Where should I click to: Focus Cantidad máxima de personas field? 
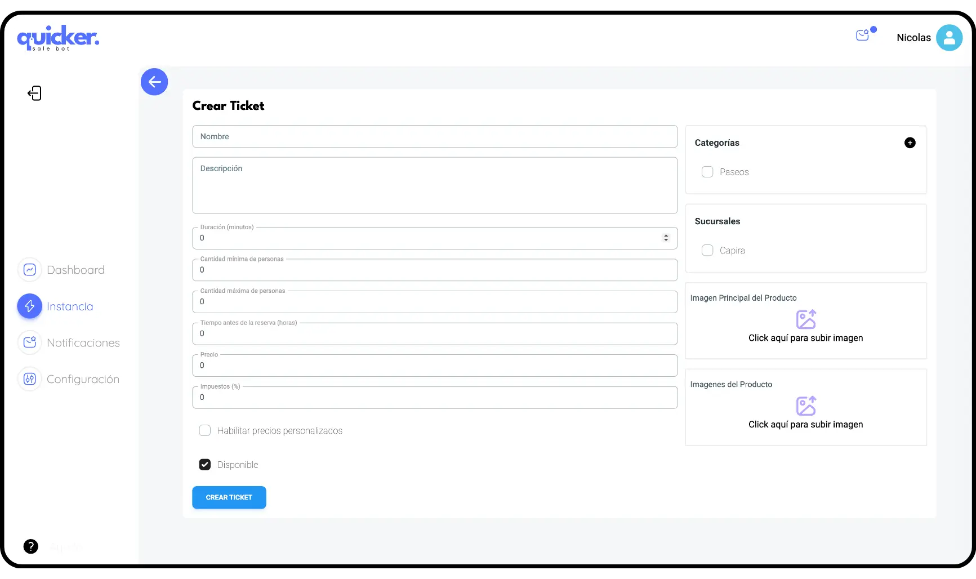(435, 302)
